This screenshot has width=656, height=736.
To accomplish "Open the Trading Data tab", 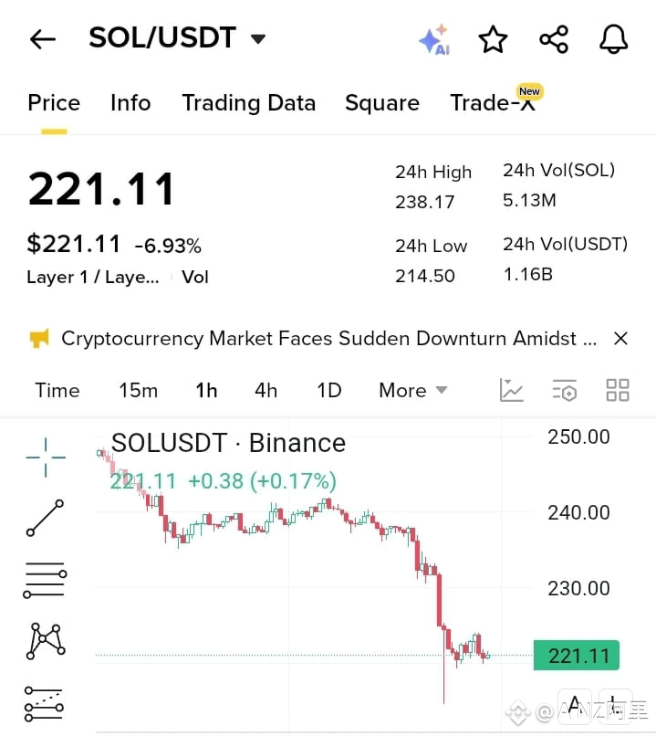I will coord(249,103).
